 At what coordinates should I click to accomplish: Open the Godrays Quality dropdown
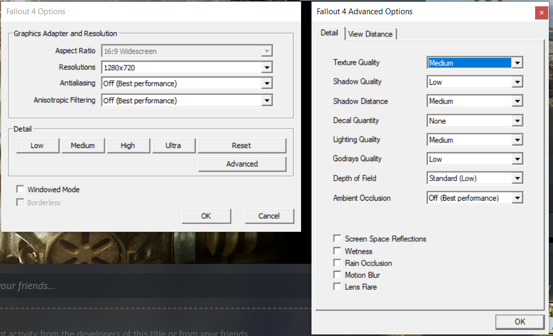(x=475, y=159)
